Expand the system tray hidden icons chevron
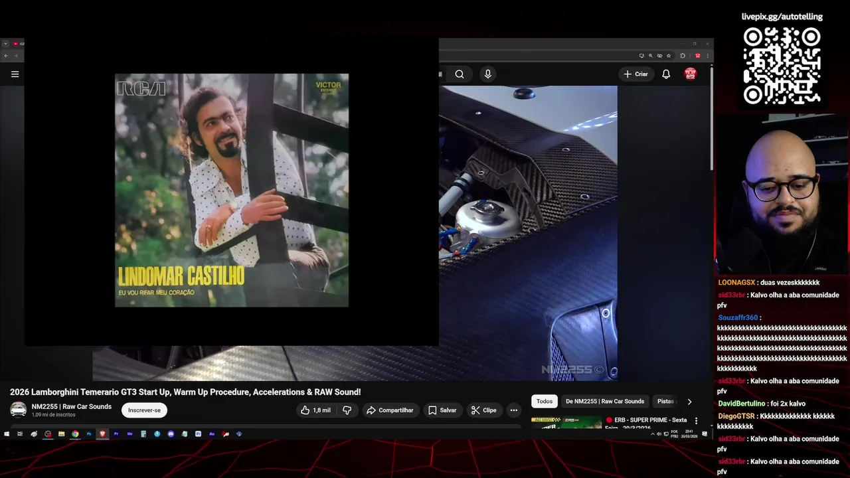The width and height of the screenshot is (850, 478). pyautogui.click(x=653, y=434)
